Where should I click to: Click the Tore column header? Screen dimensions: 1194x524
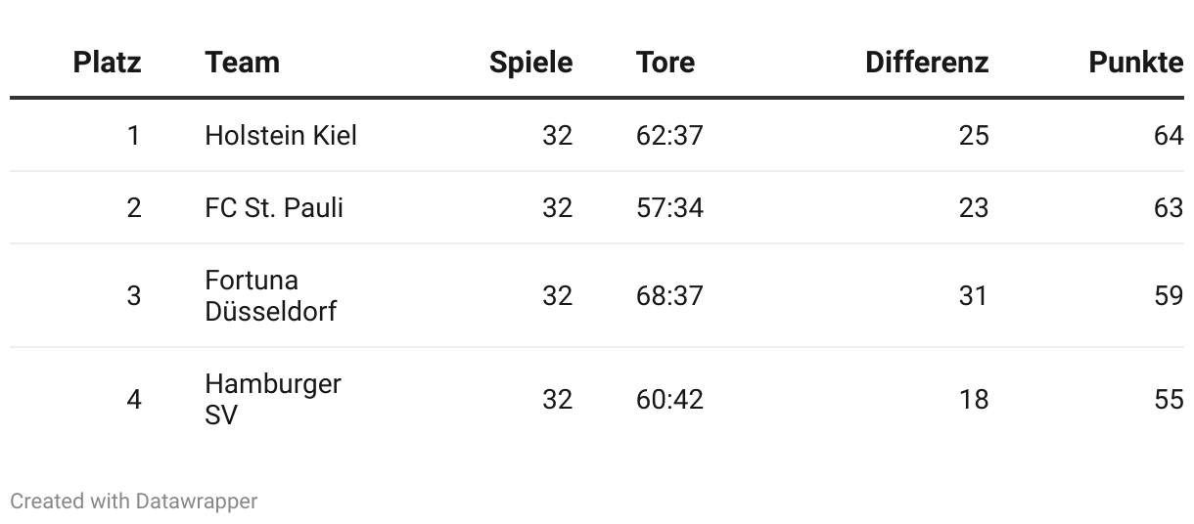pyautogui.click(x=666, y=63)
